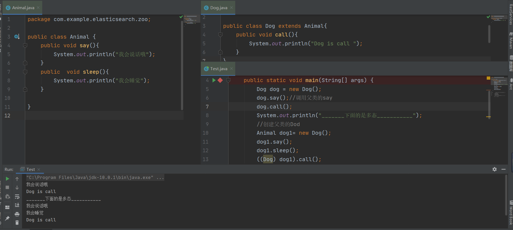The image size is (513, 230).
Task: Click the Down the Stack Trace arrow
Action: tap(17, 188)
